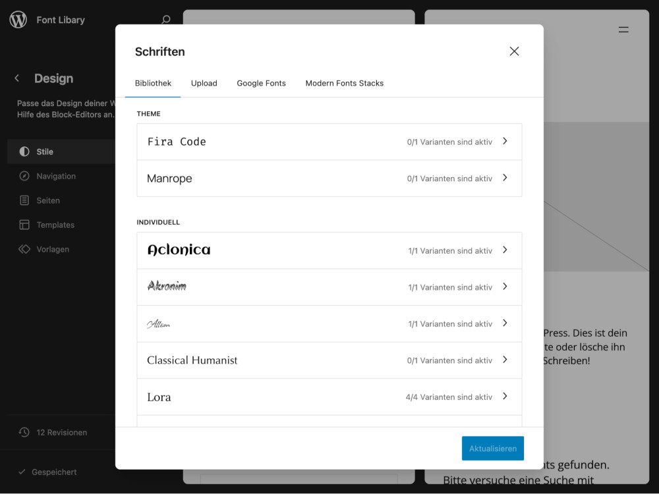659x494 pixels.
Task: Open the Modern Fonts Stacks tab
Action: click(344, 83)
